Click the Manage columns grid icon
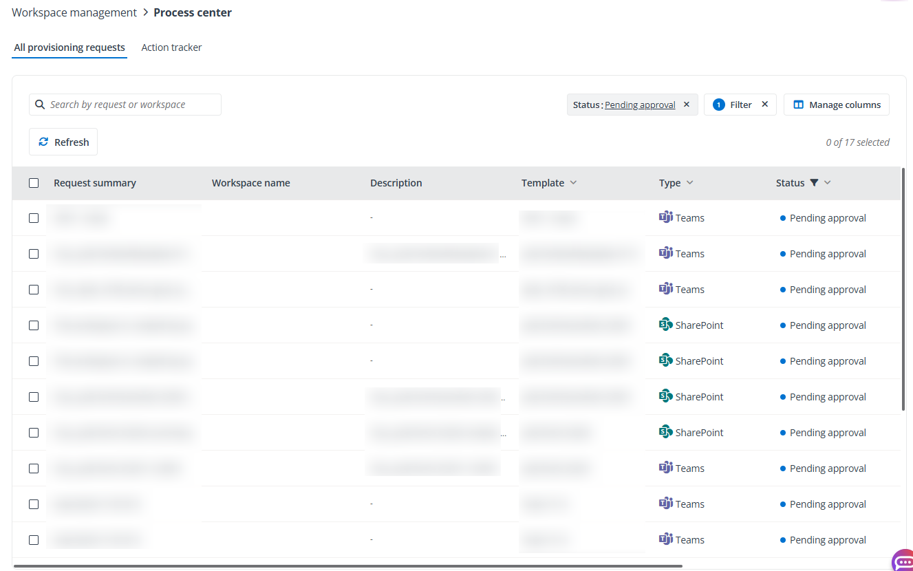913x571 pixels. [x=798, y=104]
